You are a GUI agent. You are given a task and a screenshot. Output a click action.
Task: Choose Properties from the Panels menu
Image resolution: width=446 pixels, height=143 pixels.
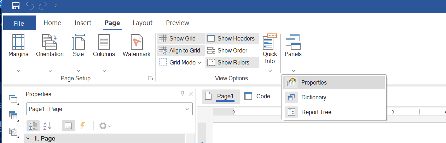(x=335, y=82)
